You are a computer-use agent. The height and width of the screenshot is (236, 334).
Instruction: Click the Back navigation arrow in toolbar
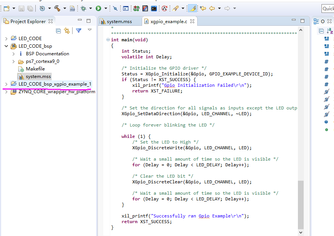click(x=212, y=8)
